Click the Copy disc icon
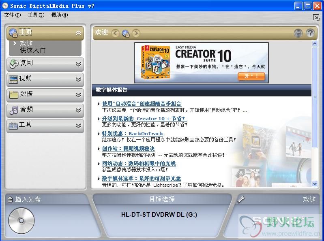The height and width of the screenshot is (241, 324). tap(14, 64)
